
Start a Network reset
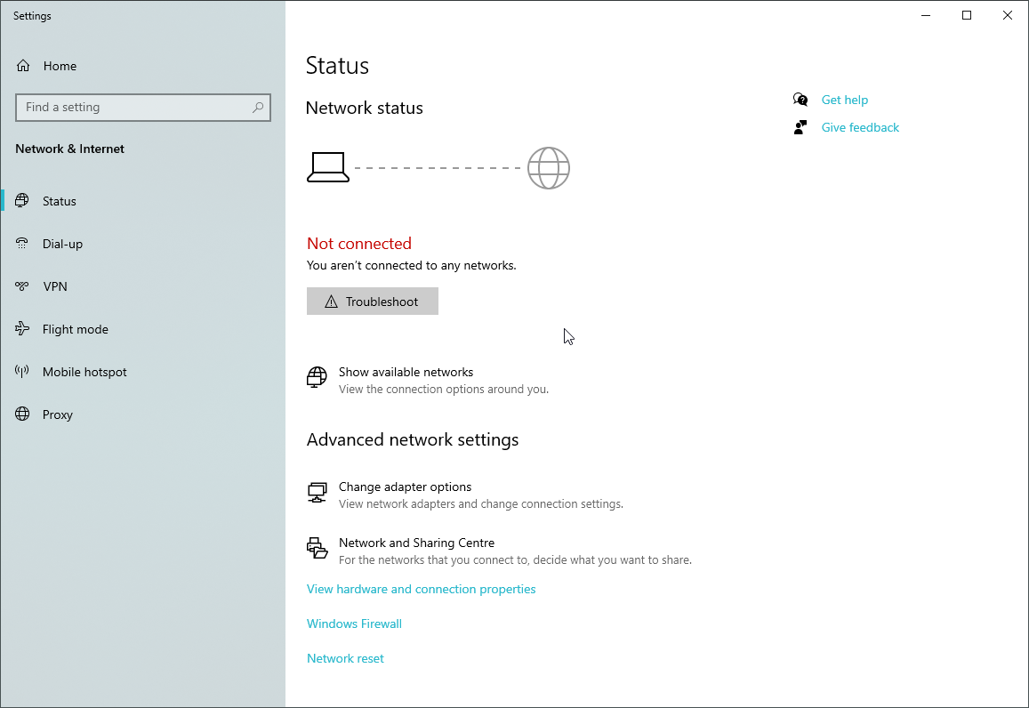point(345,657)
